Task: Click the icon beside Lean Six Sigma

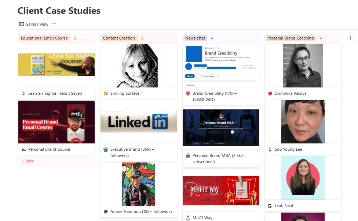Action: (x=23, y=93)
